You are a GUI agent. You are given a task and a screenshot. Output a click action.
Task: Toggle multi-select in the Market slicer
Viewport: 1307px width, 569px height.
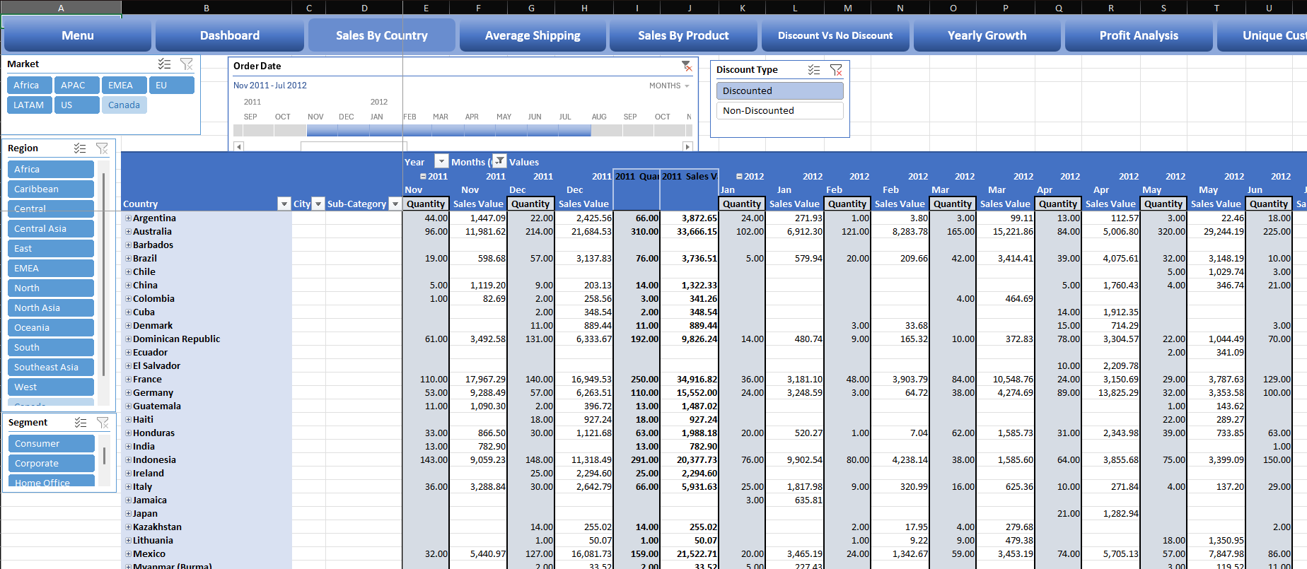point(164,64)
